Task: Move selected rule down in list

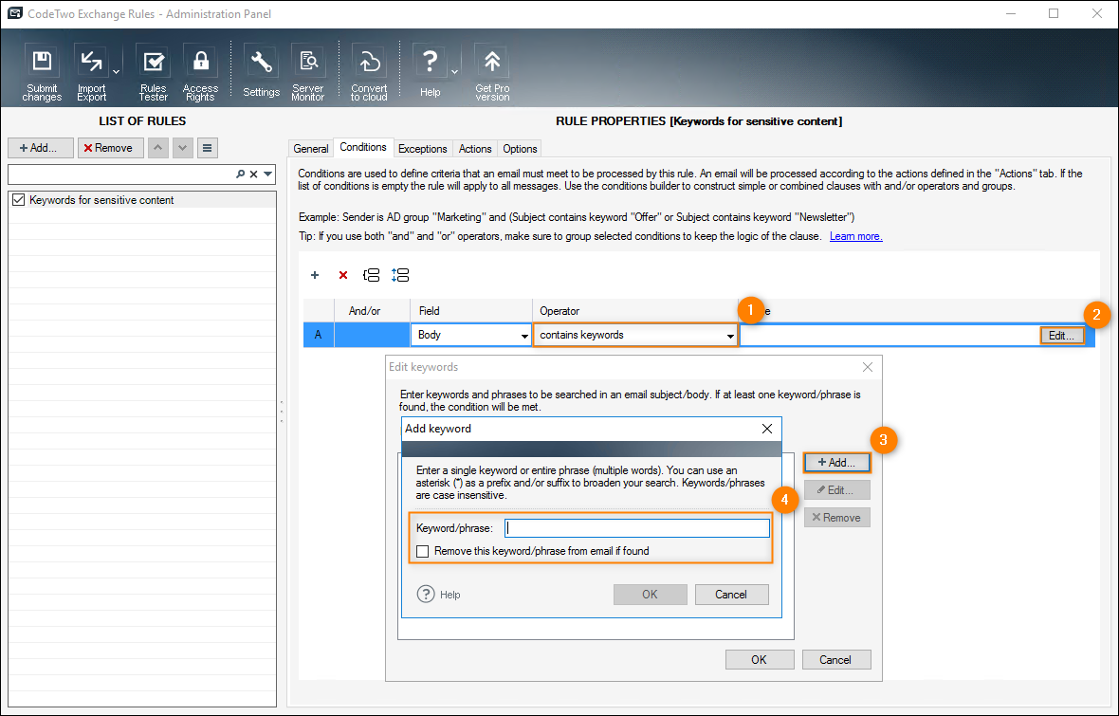Action: pyautogui.click(x=183, y=148)
